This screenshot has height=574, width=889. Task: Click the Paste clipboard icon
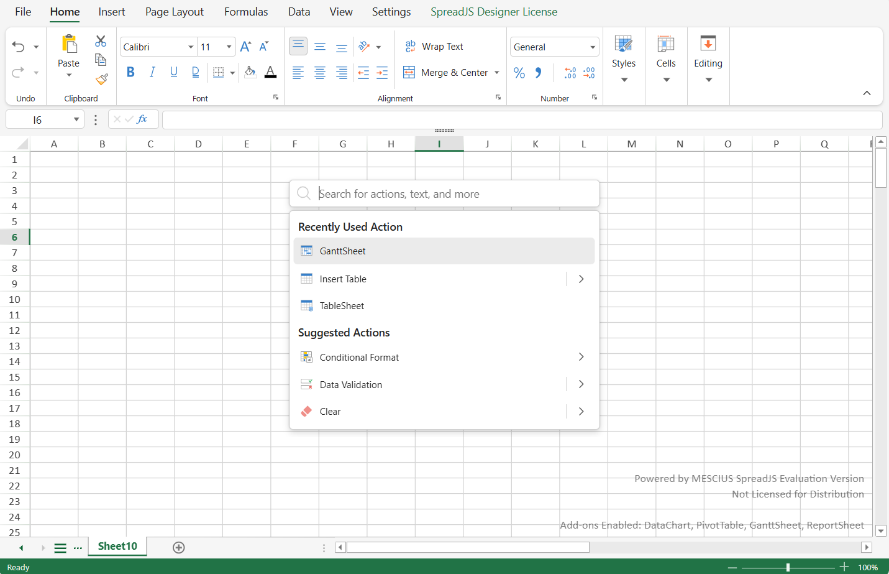coord(69,44)
